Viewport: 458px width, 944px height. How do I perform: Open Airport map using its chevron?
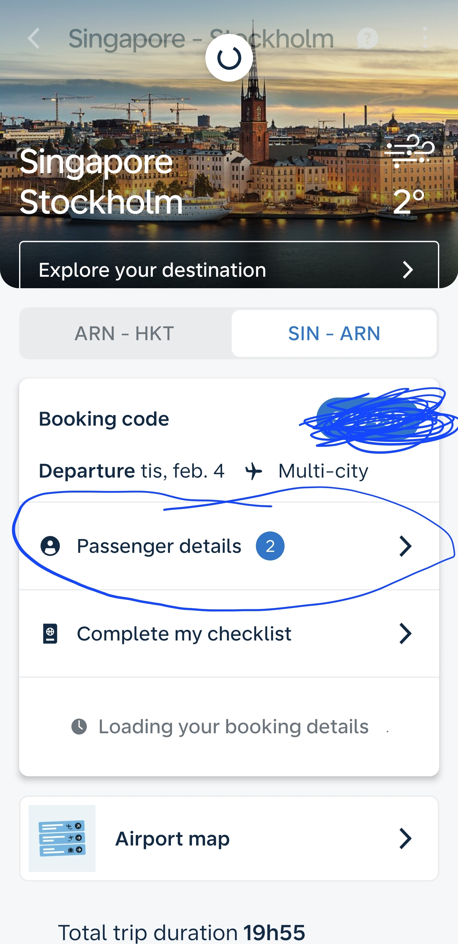pyautogui.click(x=405, y=838)
